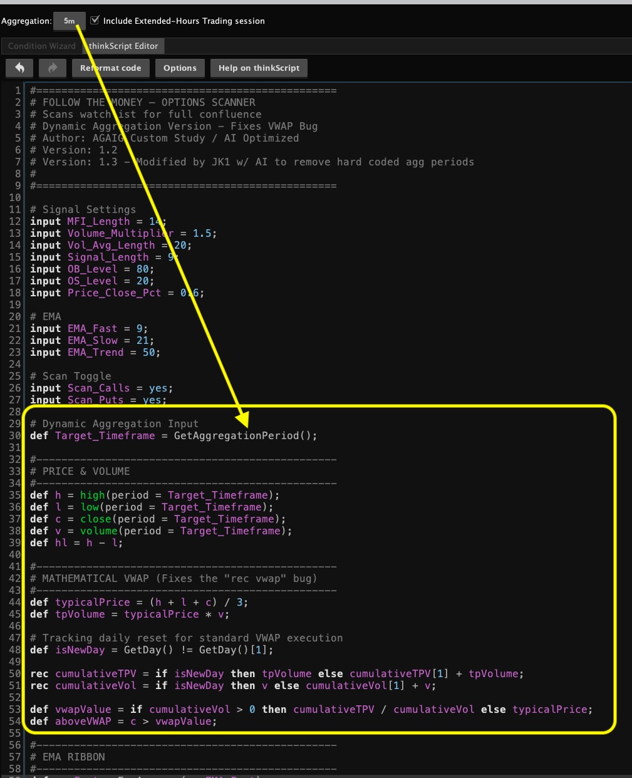Click the '# Signal Settings' comment
Screen dimensions: 632x778
pos(83,210)
